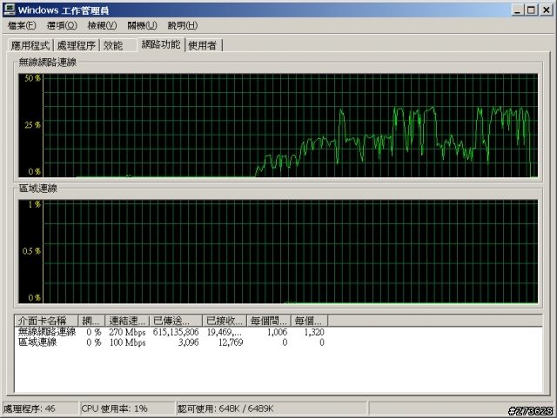Click the Task Manager title bar icon
This screenshot has width=557, height=418.
[10, 10]
